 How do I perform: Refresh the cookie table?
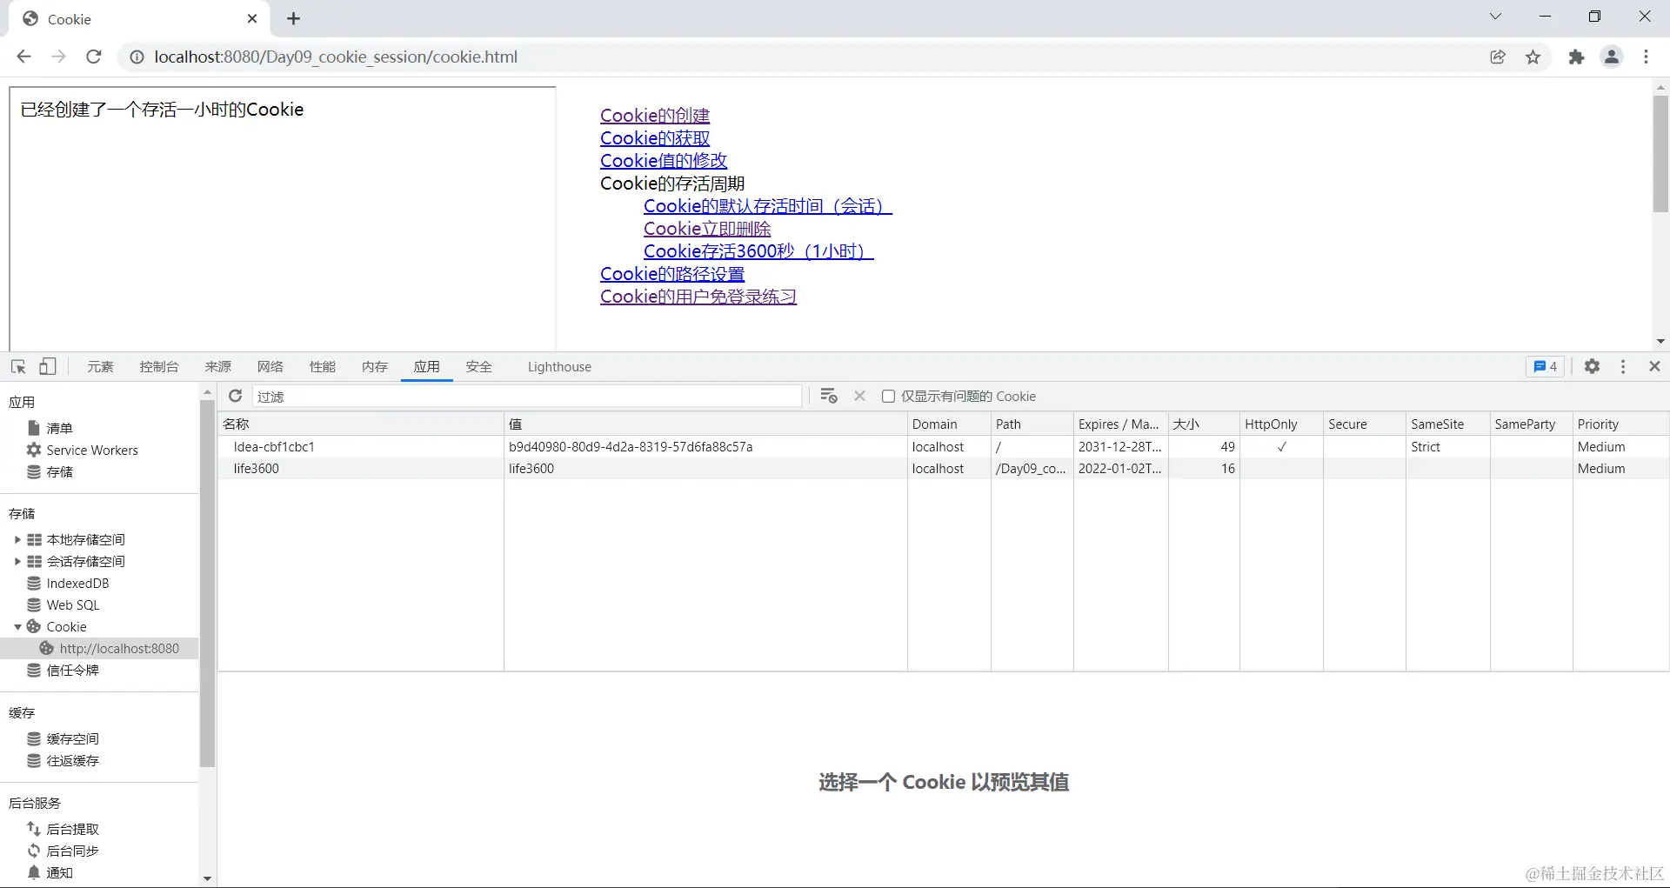click(235, 396)
